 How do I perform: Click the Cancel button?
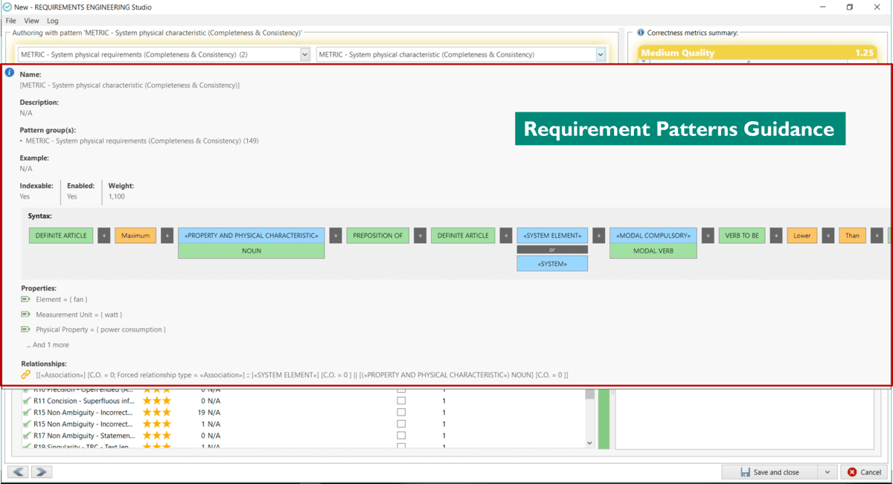(x=863, y=472)
